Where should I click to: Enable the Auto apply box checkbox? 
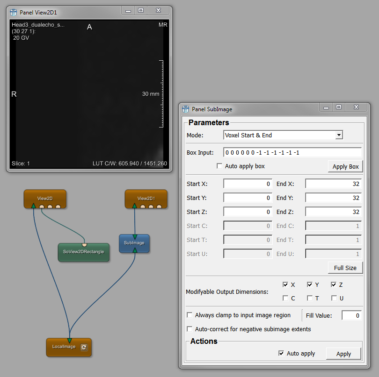point(219,166)
